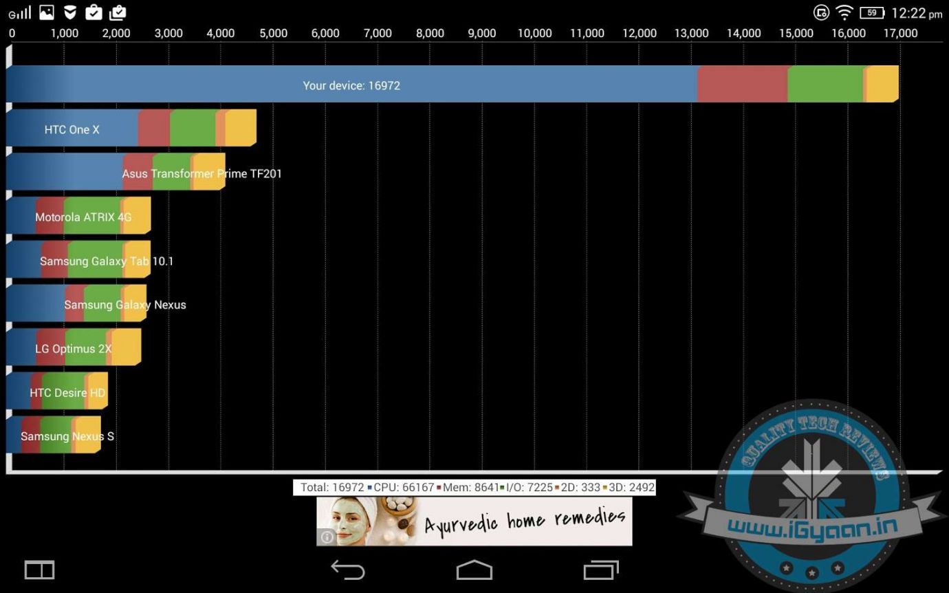
Task: Open the Ayurvedic home remedies ad banner
Action: coord(474,521)
